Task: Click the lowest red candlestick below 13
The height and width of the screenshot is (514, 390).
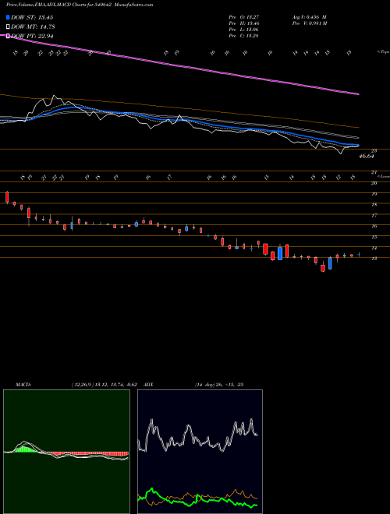Action: [x=323, y=268]
